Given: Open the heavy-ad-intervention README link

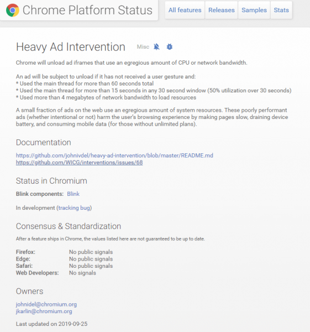Looking at the screenshot, I should 114,155.
